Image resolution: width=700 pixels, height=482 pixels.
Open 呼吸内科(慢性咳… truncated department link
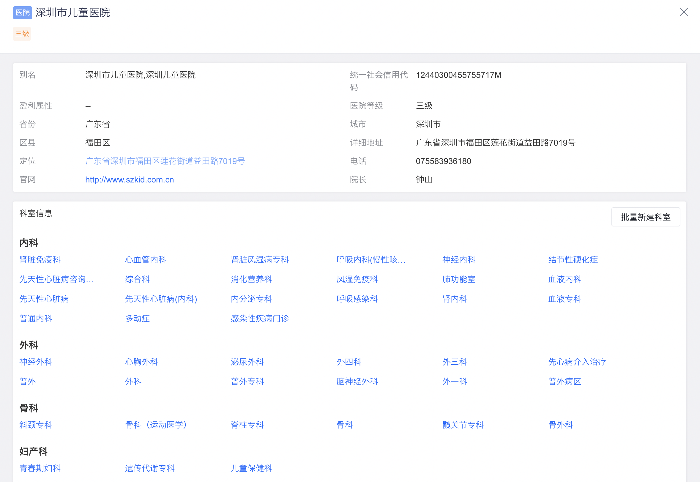click(x=371, y=260)
